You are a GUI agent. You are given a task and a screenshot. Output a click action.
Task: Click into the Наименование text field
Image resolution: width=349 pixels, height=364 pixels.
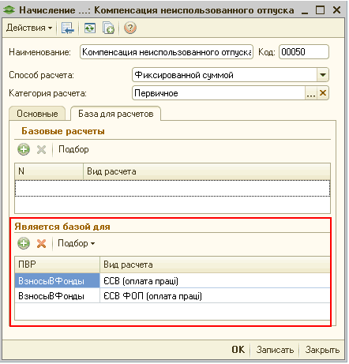pyautogui.click(x=167, y=52)
